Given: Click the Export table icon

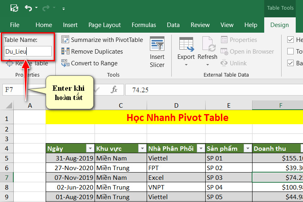Looking at the screenshot, I should (186, 44).
